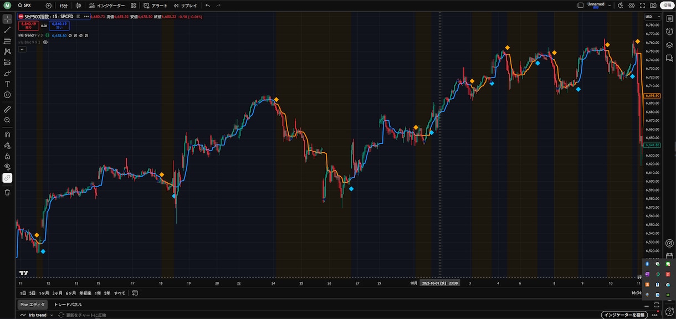Select the 1年 time range
The image size is (676, 319).
tap(98, 293)
